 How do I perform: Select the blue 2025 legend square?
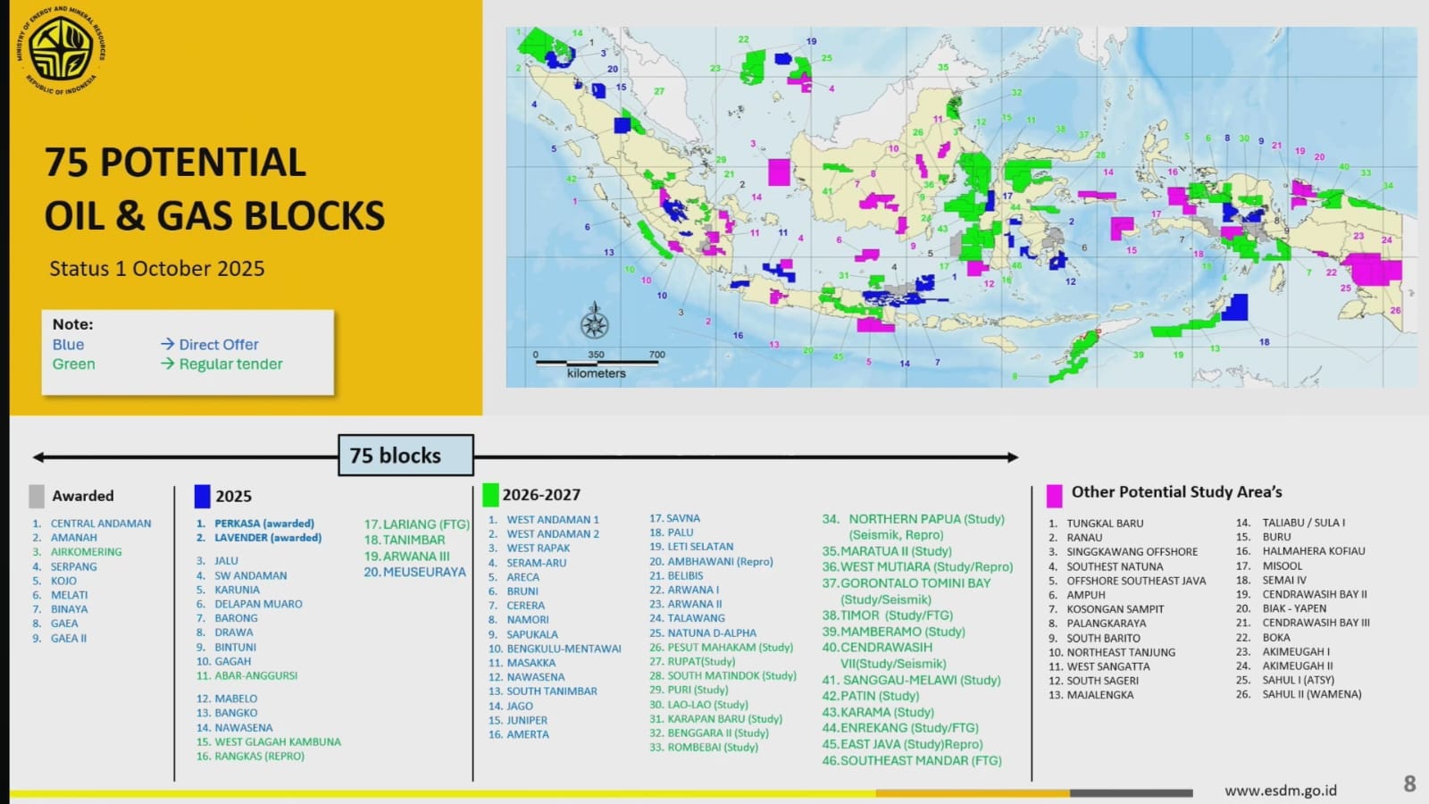coord(202,496)
